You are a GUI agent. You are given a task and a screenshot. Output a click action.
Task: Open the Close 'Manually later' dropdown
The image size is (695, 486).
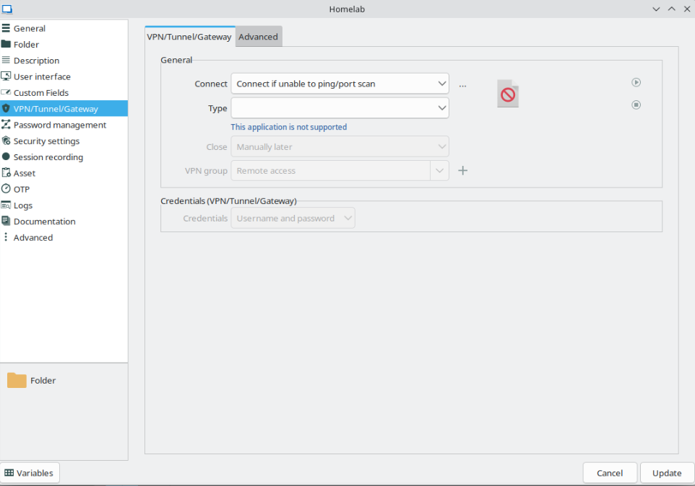coord(340,147)
